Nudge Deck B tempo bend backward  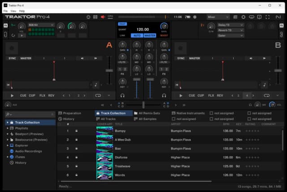[251, 58]
